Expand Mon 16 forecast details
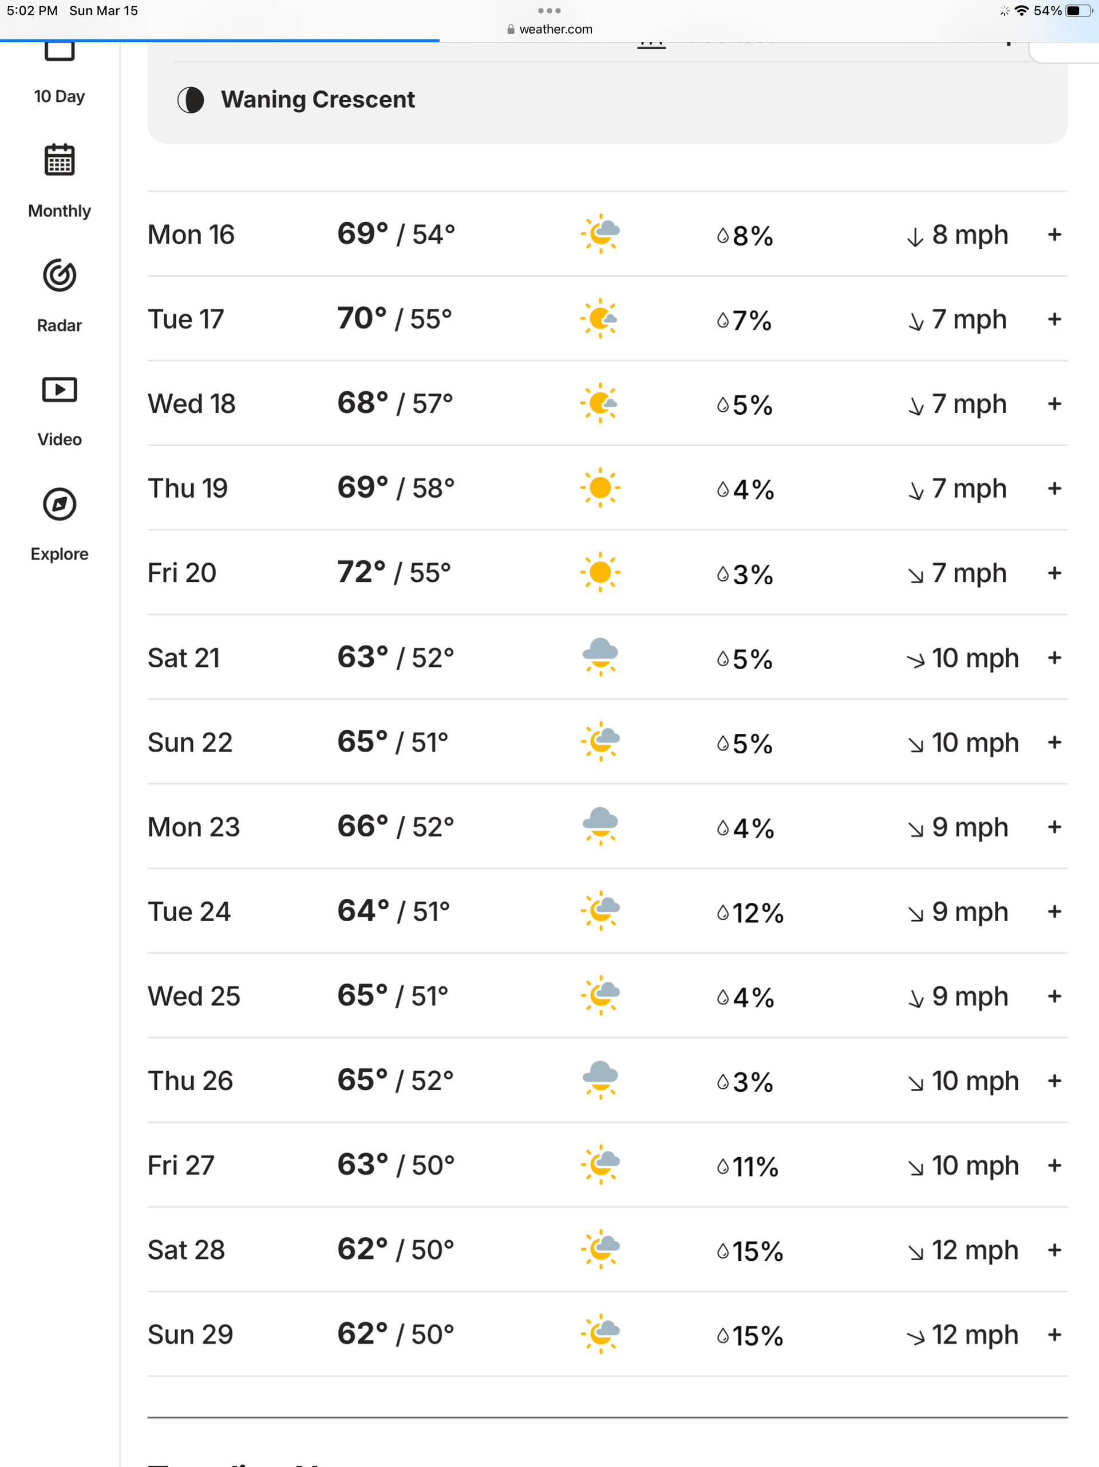This screenshot has height=1467, width=1099. pyautogui.click(x=1054, y=235)
